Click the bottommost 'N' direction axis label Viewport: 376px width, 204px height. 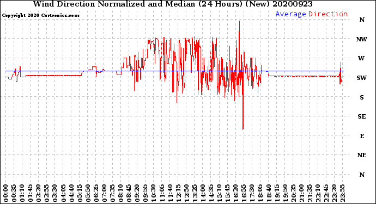[362, 175]
